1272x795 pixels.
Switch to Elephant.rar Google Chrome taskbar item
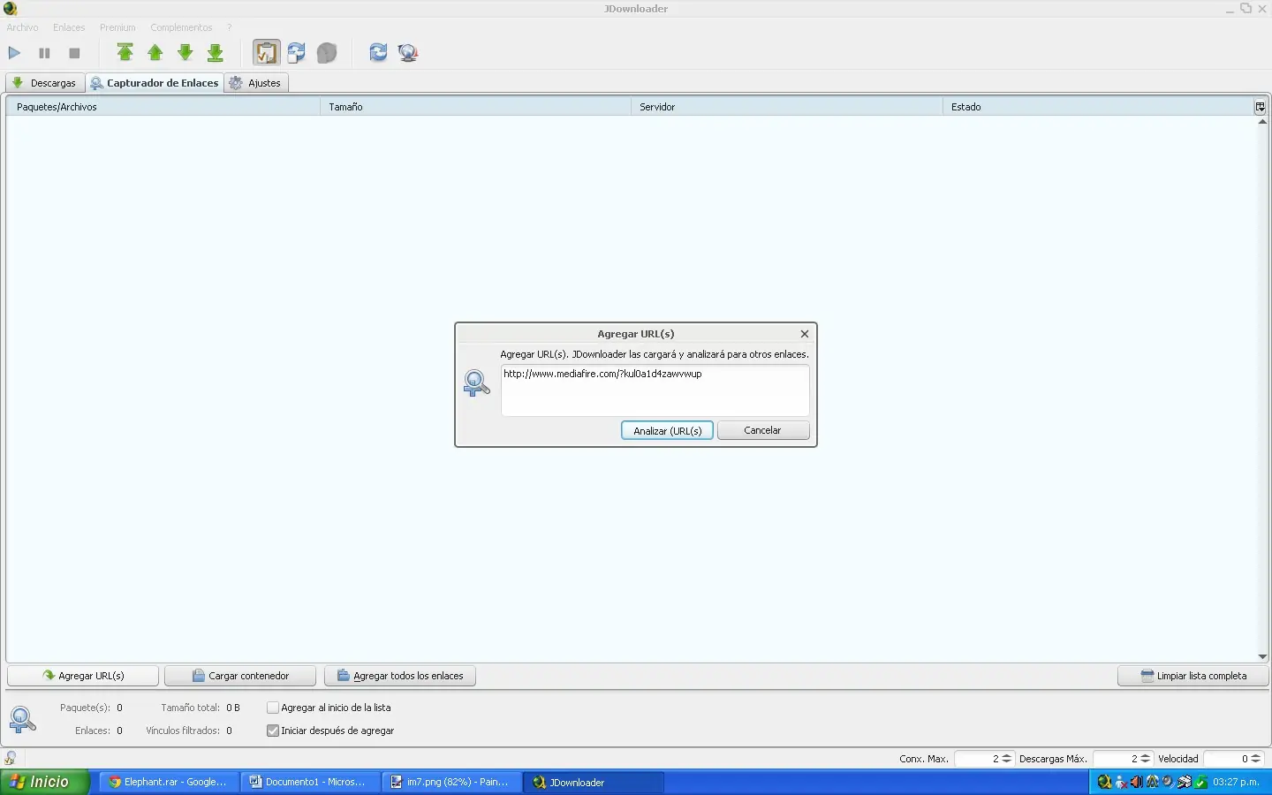(169, 783)
